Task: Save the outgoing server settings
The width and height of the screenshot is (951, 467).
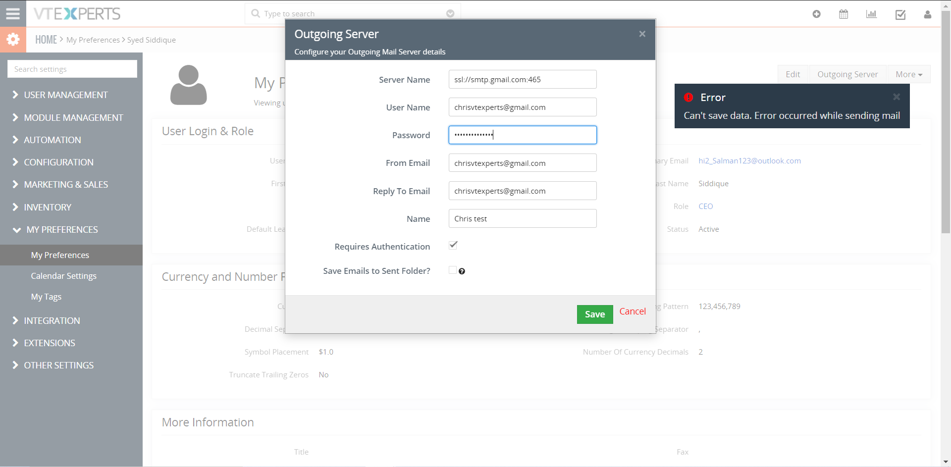Action: coord(595,314)
